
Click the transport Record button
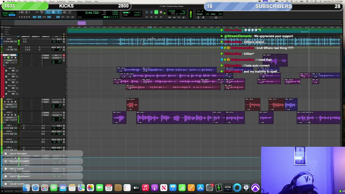[x=161, y=12]
